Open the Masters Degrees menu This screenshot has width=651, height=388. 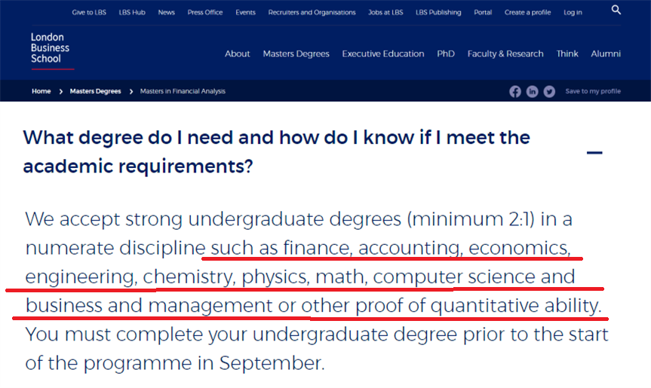point(296,53)
